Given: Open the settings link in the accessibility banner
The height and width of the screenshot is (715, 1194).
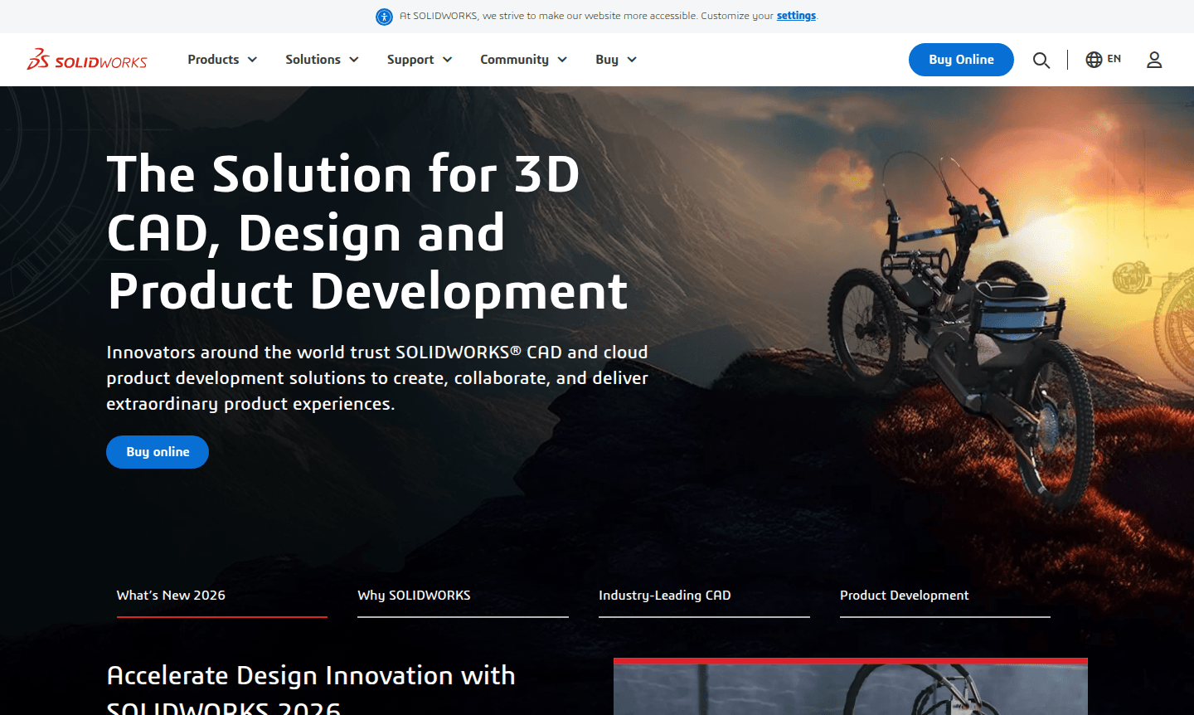Looking at the screenshot, I should [796, 15].
